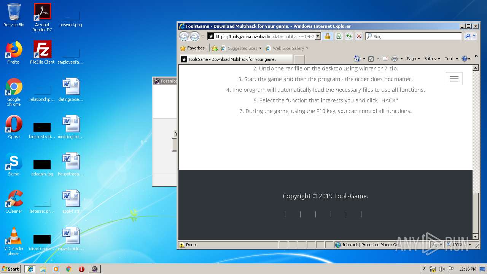
Task: Click Add to Favorites Bar icon
Action: click(215, 48)
